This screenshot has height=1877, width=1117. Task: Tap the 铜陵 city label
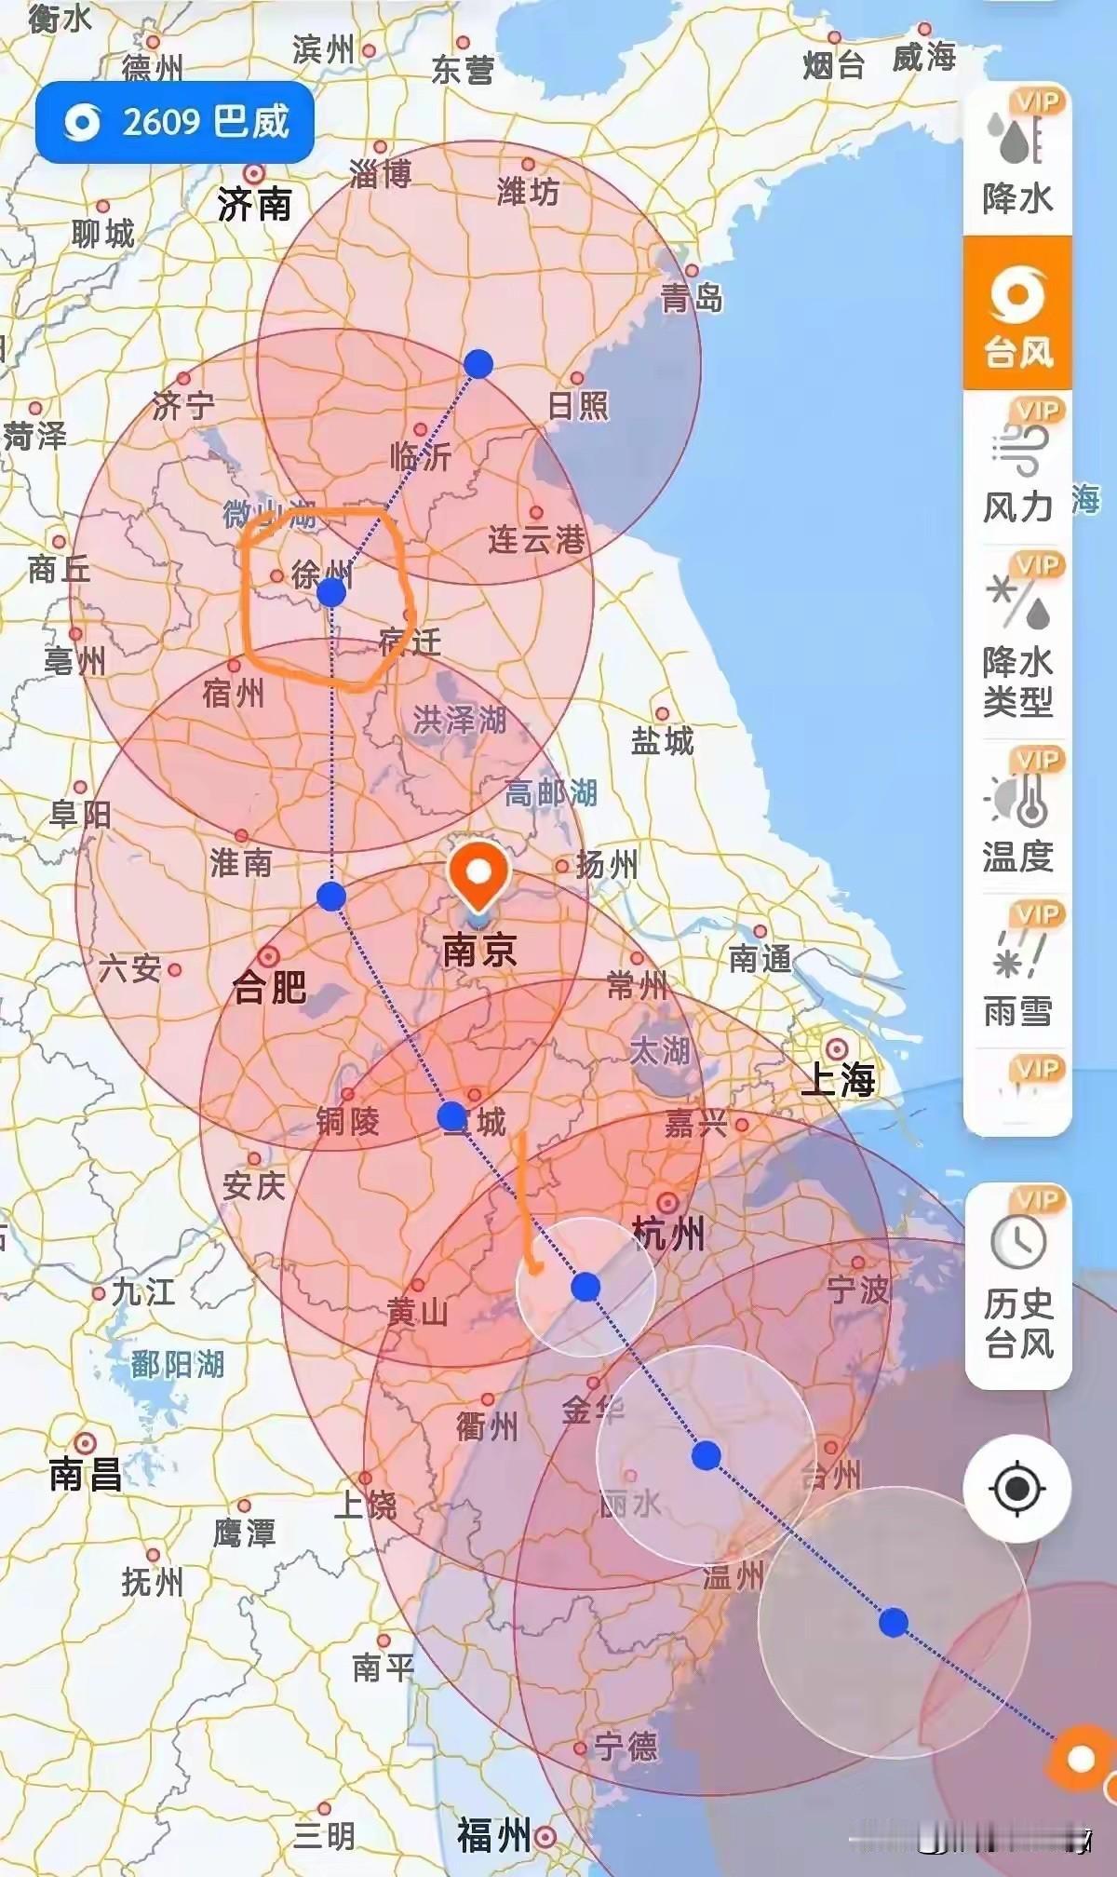coord(347,1121)
